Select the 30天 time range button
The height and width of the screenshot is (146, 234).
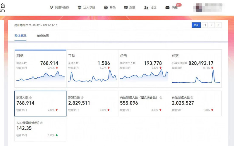pyautogui.click(x=196, y=25)
